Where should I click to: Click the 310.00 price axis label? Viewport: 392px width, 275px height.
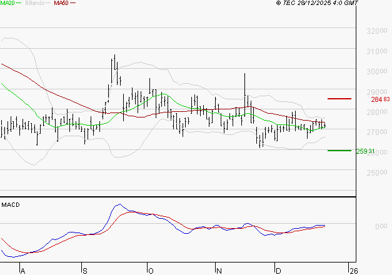click(x=377, y=51)
